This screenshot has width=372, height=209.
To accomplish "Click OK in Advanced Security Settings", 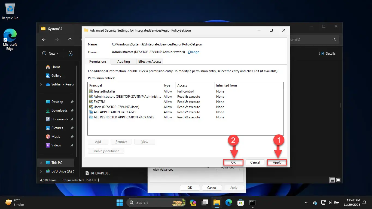I will (x=233, y=162).
